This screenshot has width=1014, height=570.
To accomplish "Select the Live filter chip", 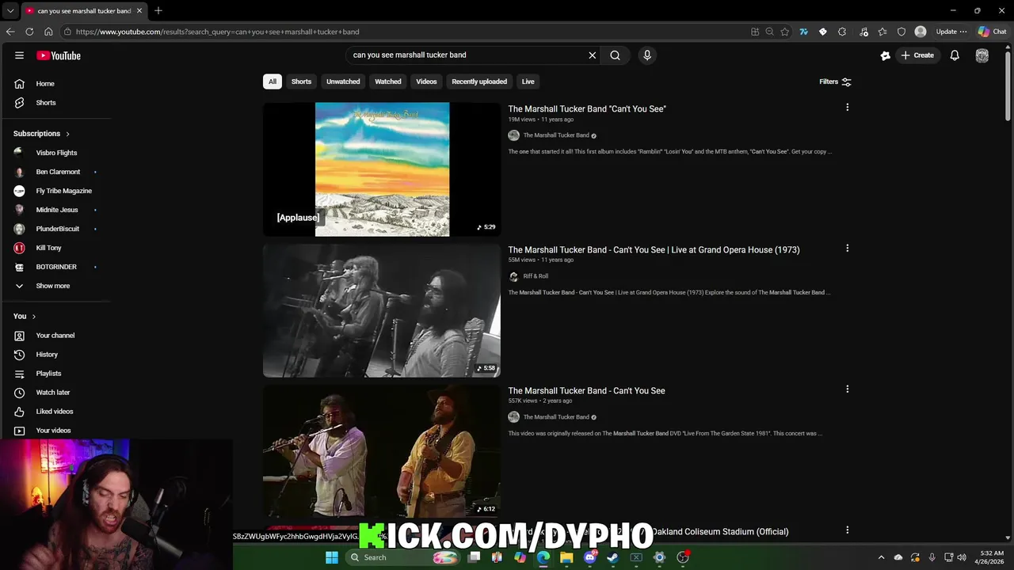I will point(528,82).
